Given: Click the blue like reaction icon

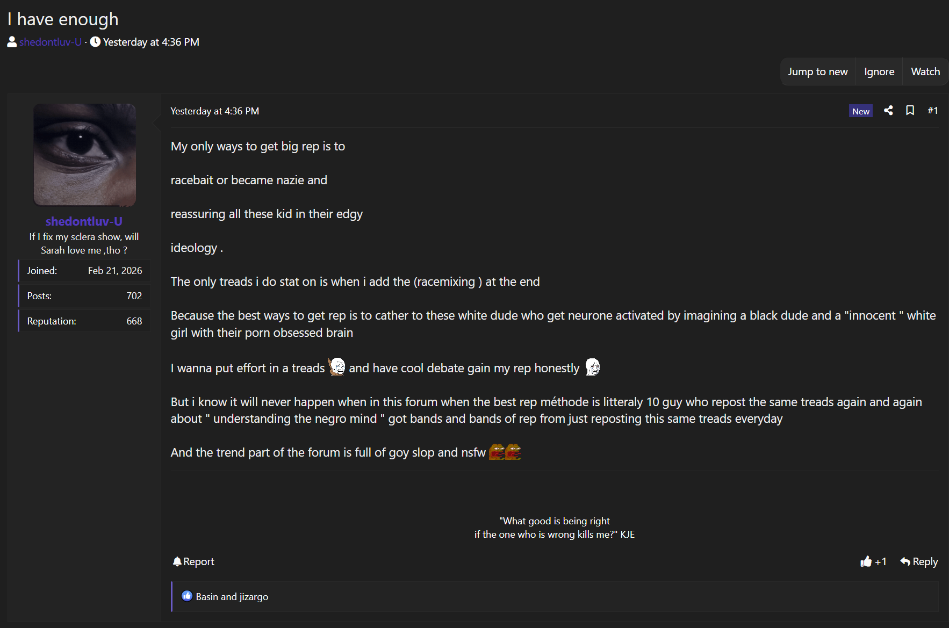Looking at the screenshot, I should click(x=186, y=596).
